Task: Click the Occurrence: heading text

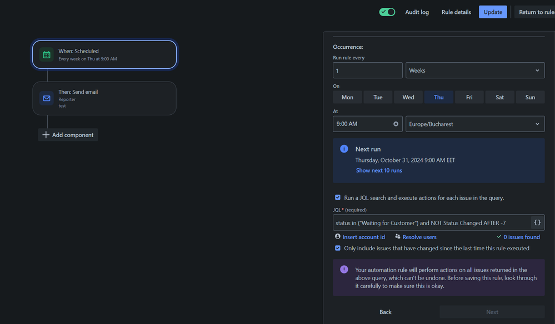Action: (348, 47)
